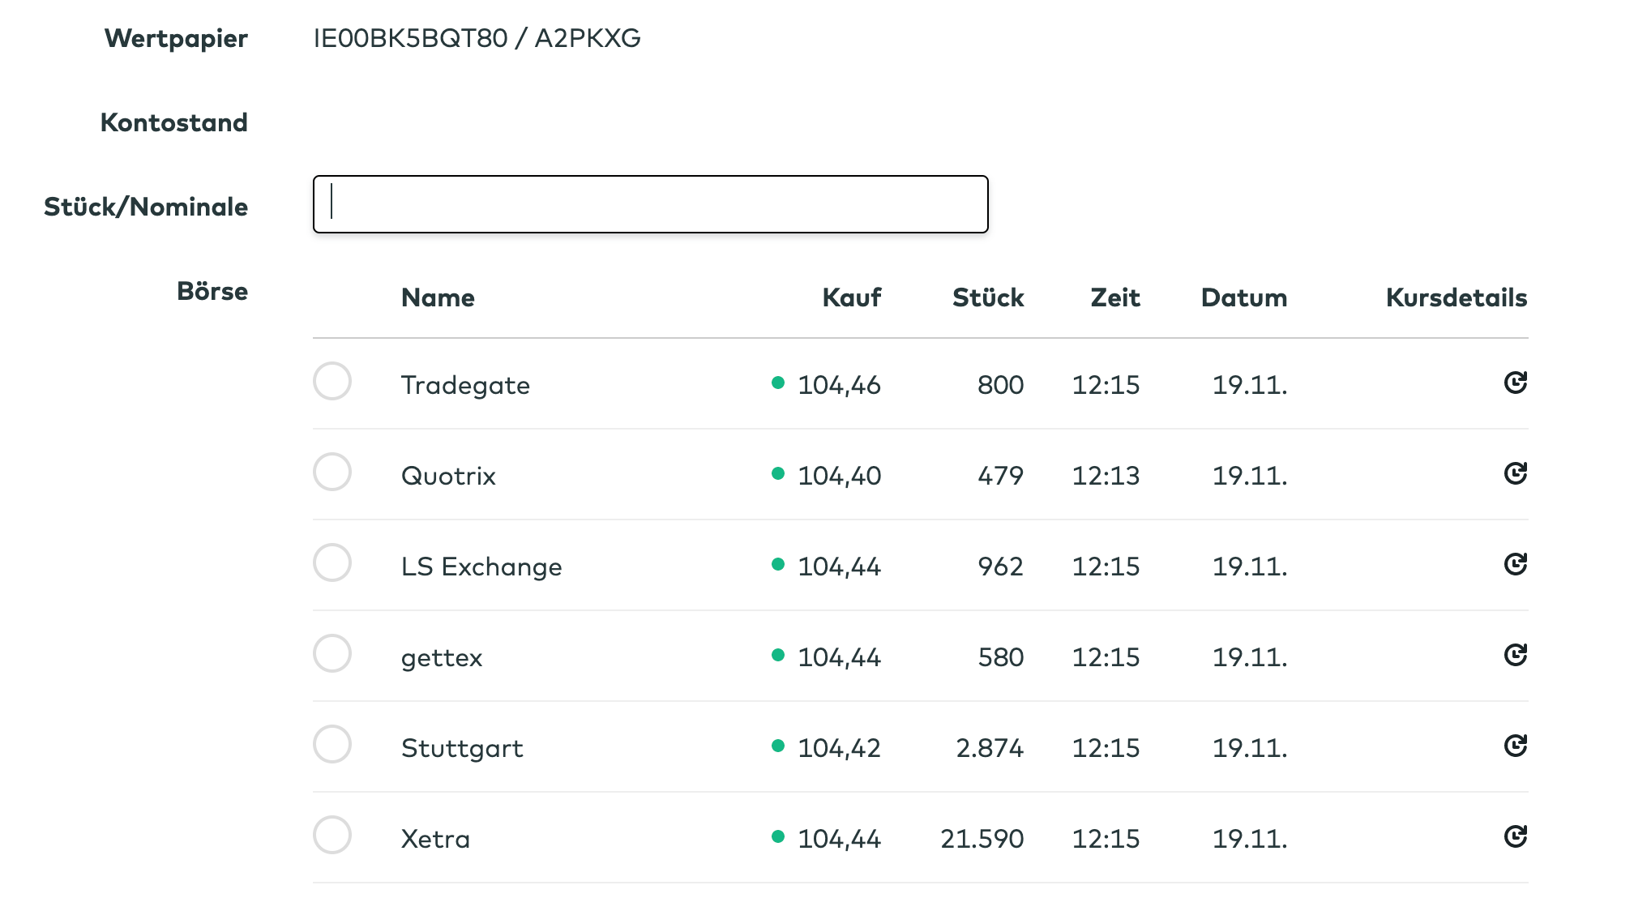The image size is (1634, 898).
Task: Click the Name column header
Action: click(438, 297)
